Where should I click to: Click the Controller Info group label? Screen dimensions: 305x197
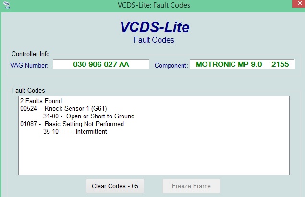[x=30, y=54]
